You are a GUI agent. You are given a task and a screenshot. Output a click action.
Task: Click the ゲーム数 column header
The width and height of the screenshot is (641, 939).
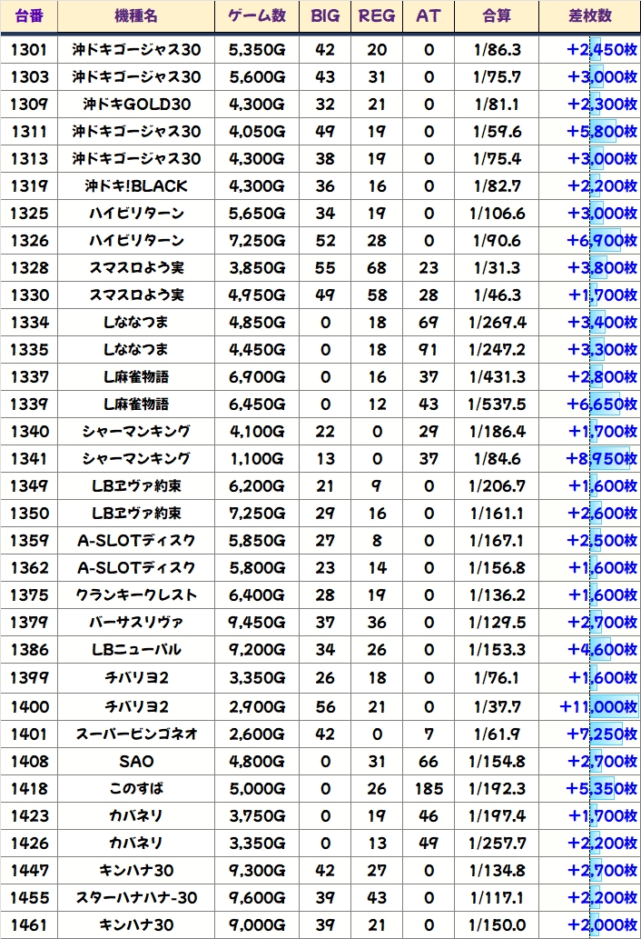[x=257, y=16]
